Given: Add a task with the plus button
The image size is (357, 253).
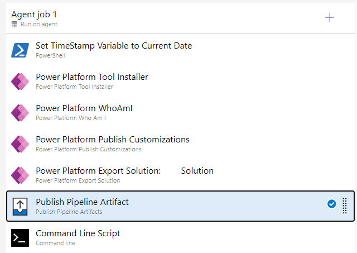Looking at the screenshot, I should click(330, 17).
